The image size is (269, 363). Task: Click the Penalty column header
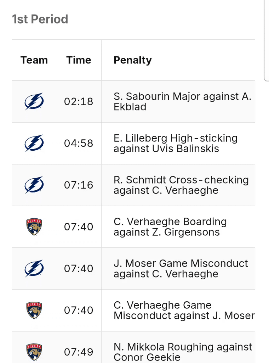point(132,60)
